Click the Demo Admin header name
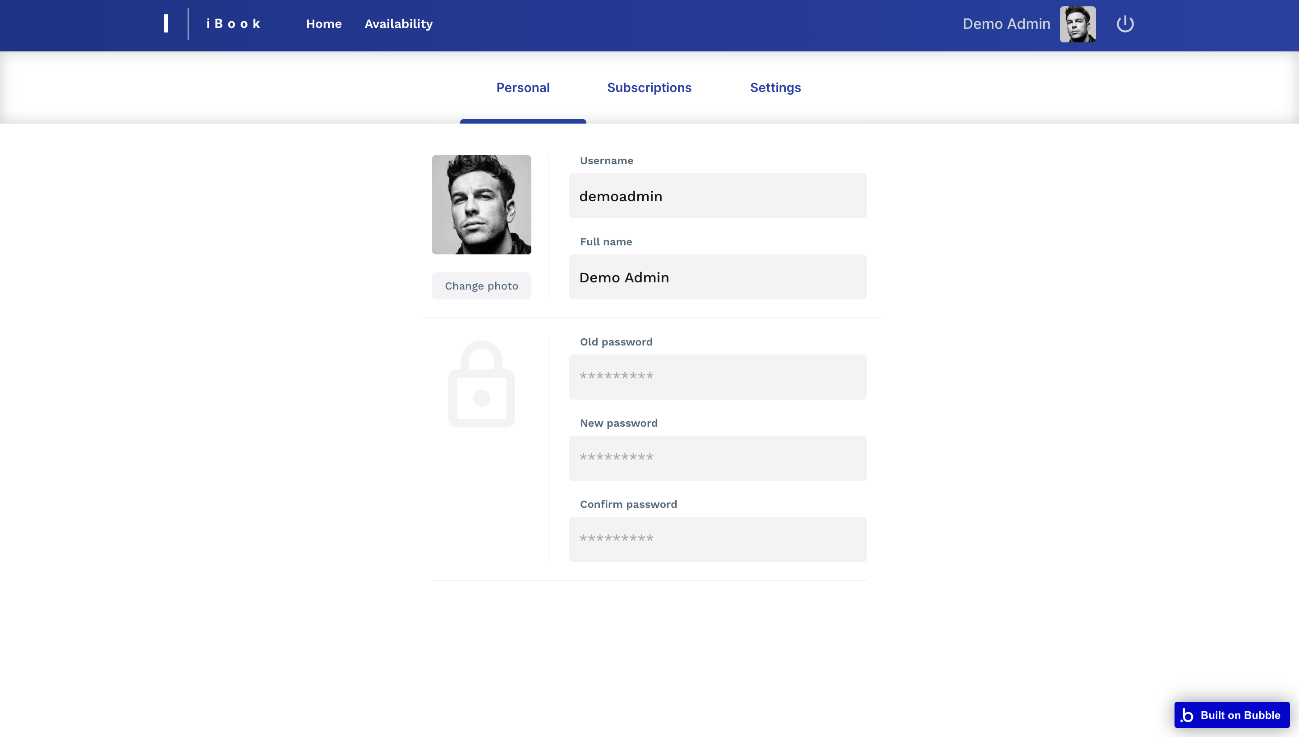 pyautogui.click(x=1006, y=24)
